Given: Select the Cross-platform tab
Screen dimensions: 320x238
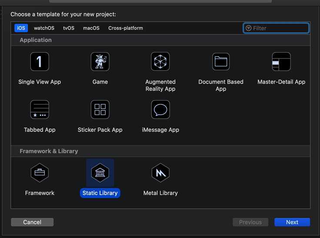Looking at the screenshot, I should coord(126,28).
